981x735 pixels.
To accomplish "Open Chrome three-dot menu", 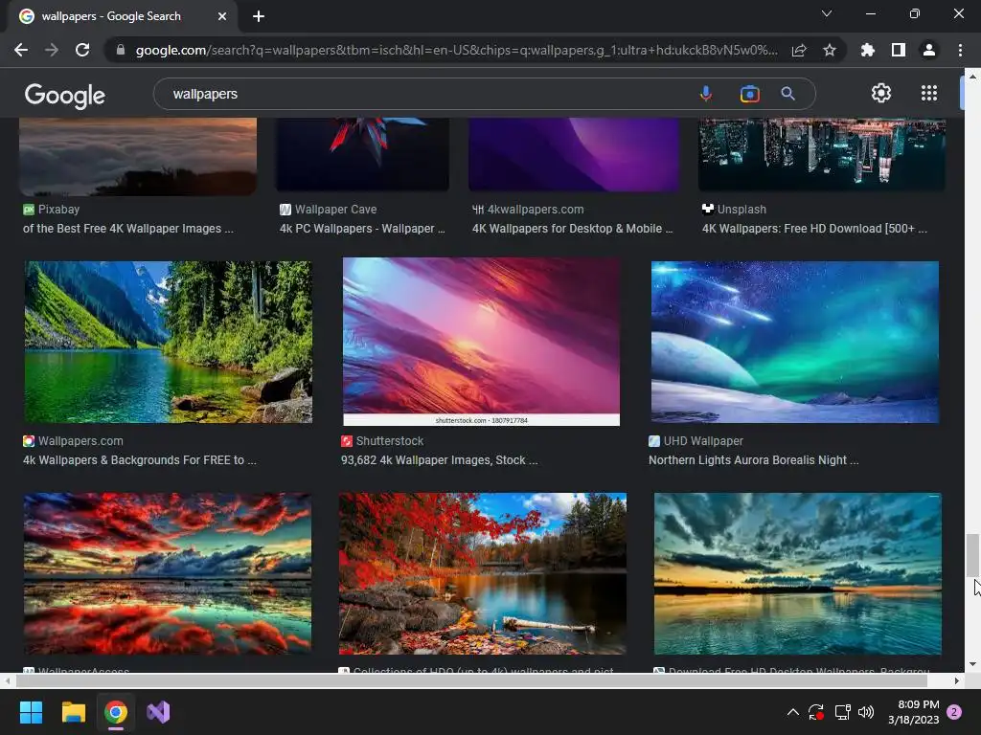I will 960,50.
